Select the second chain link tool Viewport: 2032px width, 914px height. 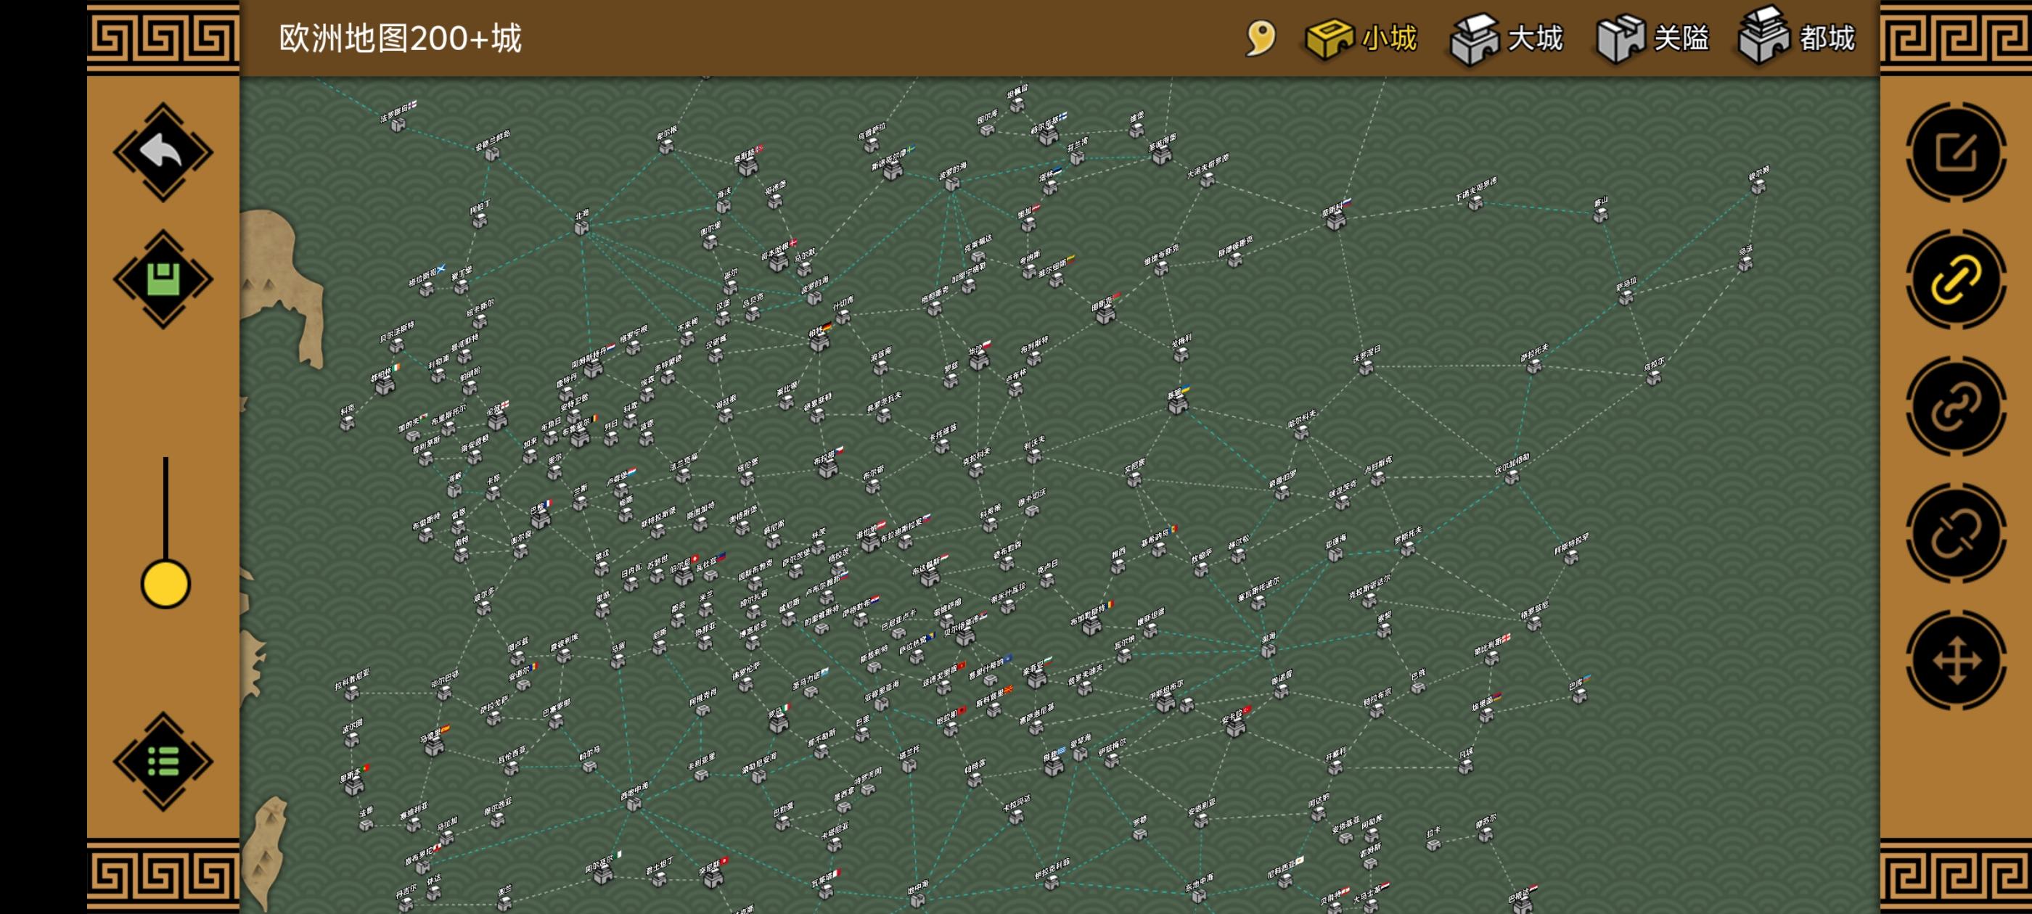click(x=1957, y=406)
